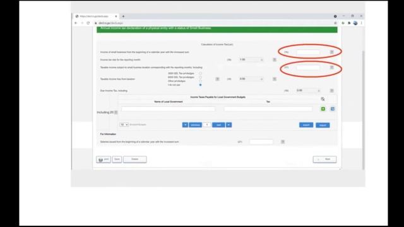Click taxable income subject to taxation input field
The height and width of the screenshot is (227, 404).
click(x=308, y=67)
